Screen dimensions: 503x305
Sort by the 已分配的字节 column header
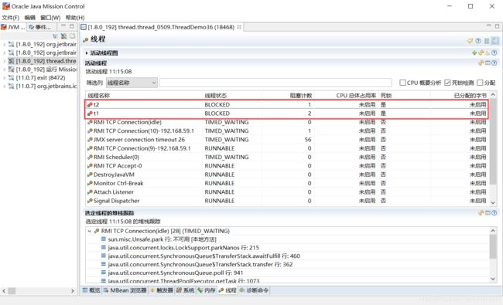point(460,96)
